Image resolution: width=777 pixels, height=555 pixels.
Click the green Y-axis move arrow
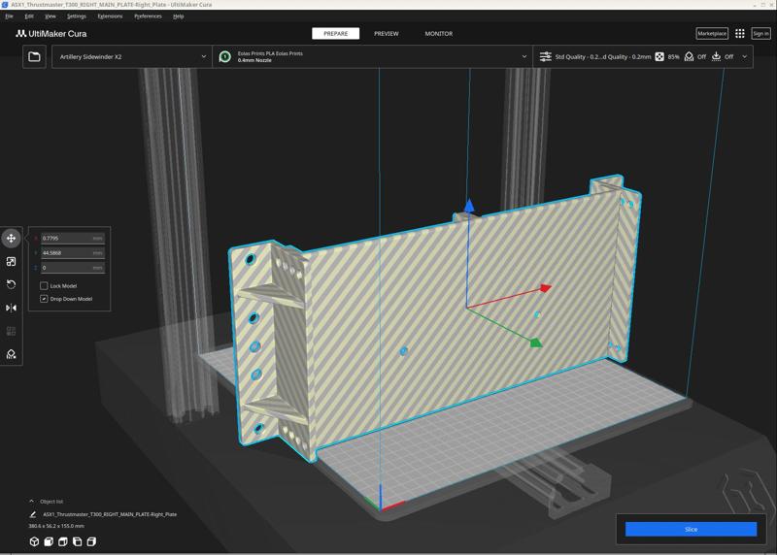click(x=536, y=343)
